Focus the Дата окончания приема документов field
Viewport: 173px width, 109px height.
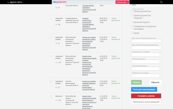click(146, 48)
